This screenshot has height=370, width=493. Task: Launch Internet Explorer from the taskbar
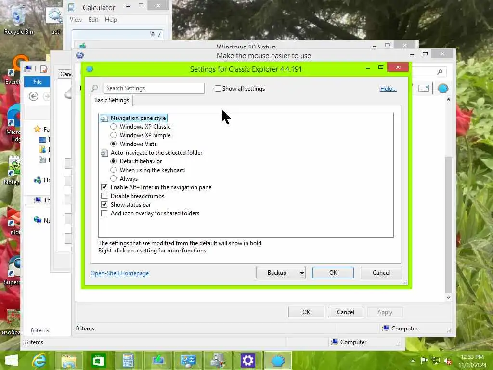[x=39, y=360]
